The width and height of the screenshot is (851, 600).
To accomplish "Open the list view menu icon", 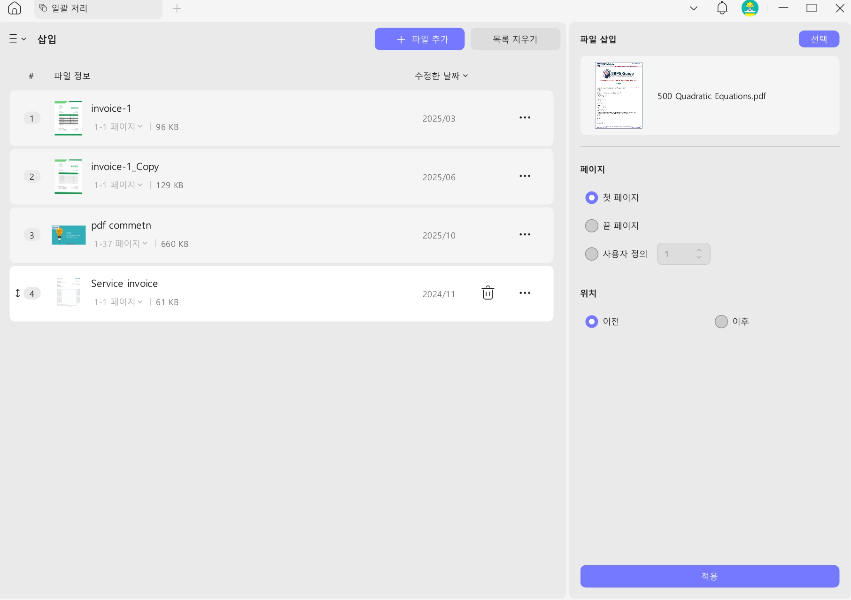I will point(17,39).
